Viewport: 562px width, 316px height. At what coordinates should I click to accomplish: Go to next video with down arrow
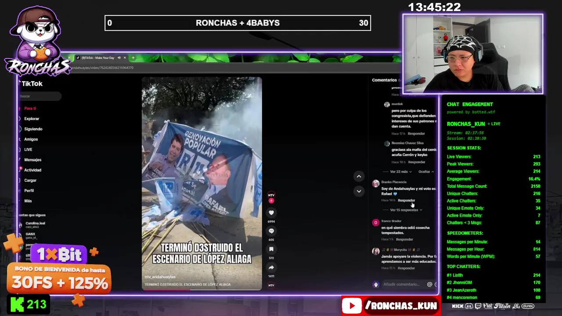pyautogui.click(x=359, y=191)
